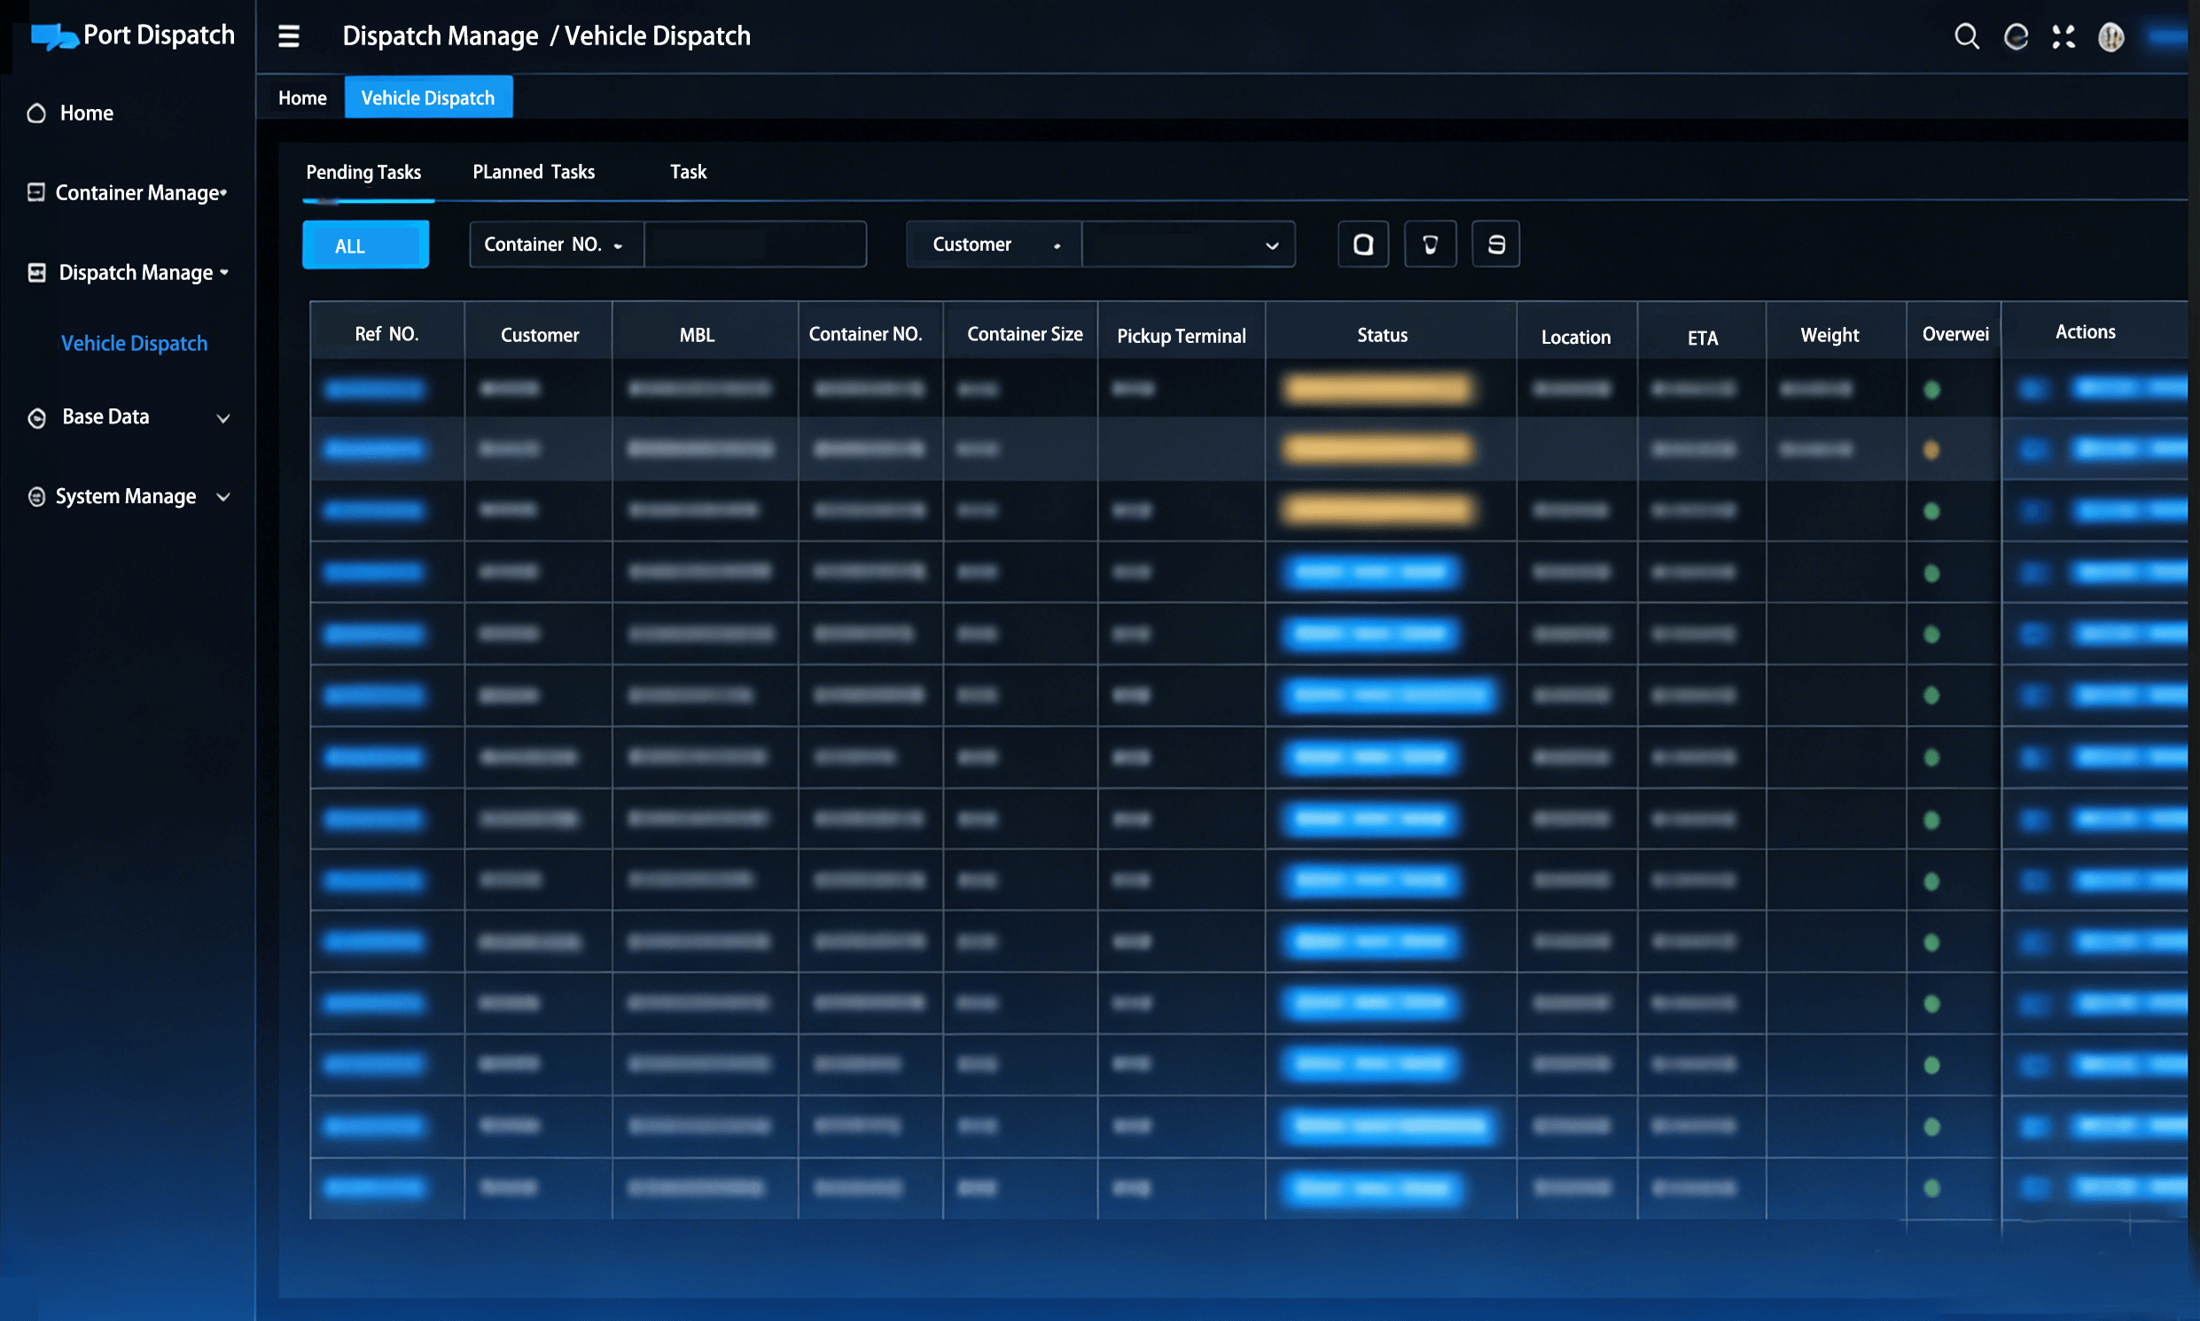This screenshot has width=2200, height=1321.
Task: Click the filter search icon button
Action: point(1363,244)
